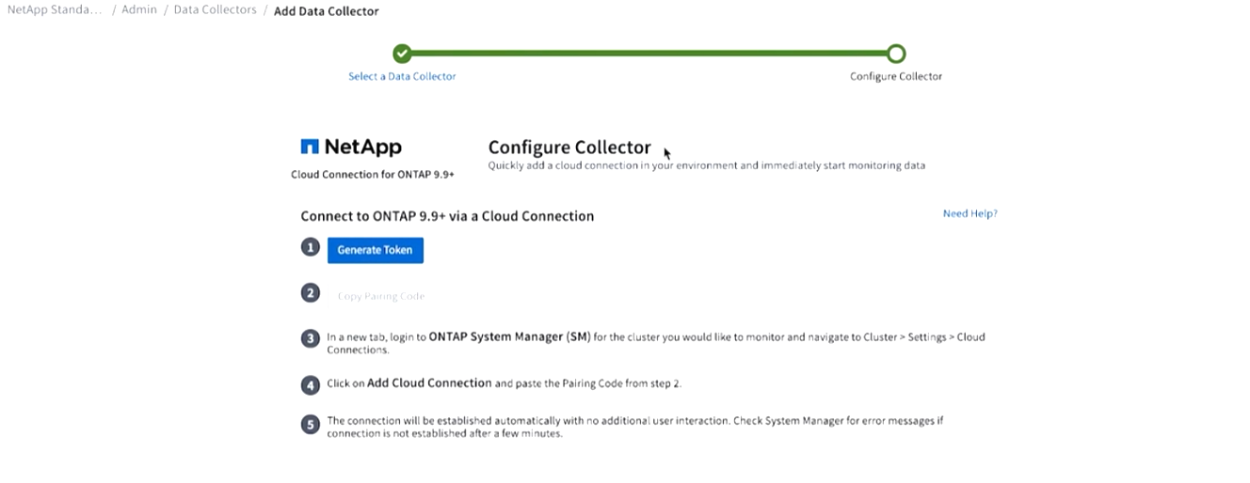Click the Add Cloud Connection text
This screenshot has height=483, width=1250.
429,383
